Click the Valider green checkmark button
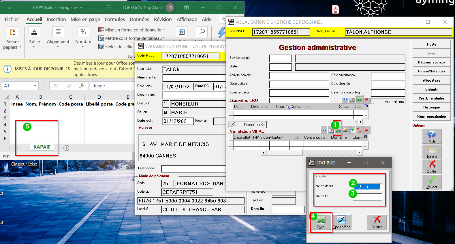 (x=432, y=182)
